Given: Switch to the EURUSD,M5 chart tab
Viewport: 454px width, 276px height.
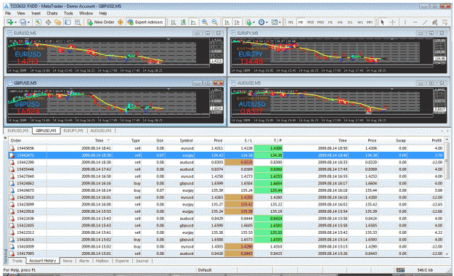Looking at the screenshot, I should pyautogui.click(x=18, y=131).
